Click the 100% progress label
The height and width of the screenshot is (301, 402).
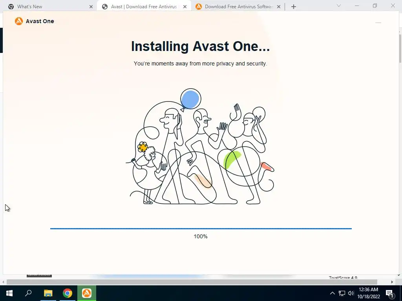coord(201,236)
